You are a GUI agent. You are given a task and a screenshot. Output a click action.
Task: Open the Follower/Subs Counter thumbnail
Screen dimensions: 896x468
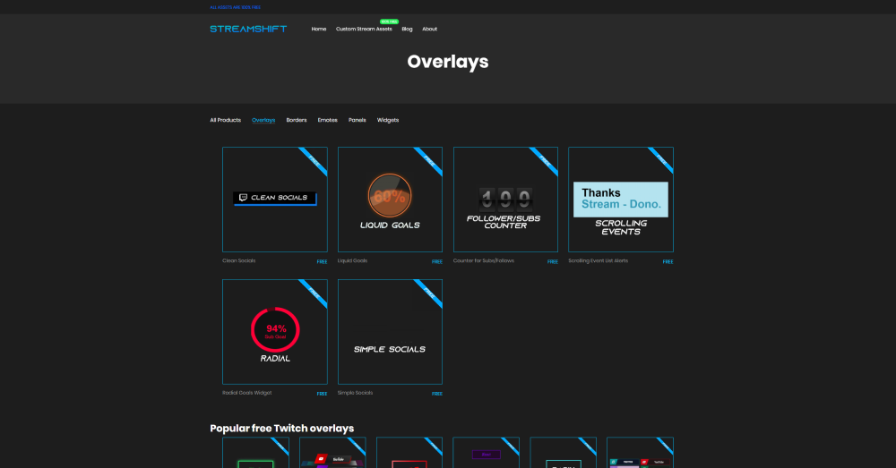coord(505,199)
